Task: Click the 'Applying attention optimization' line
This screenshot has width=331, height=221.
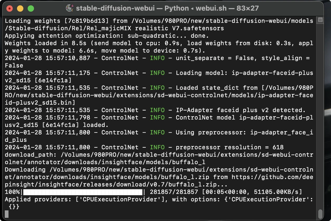Action: [x=107, y=36]
